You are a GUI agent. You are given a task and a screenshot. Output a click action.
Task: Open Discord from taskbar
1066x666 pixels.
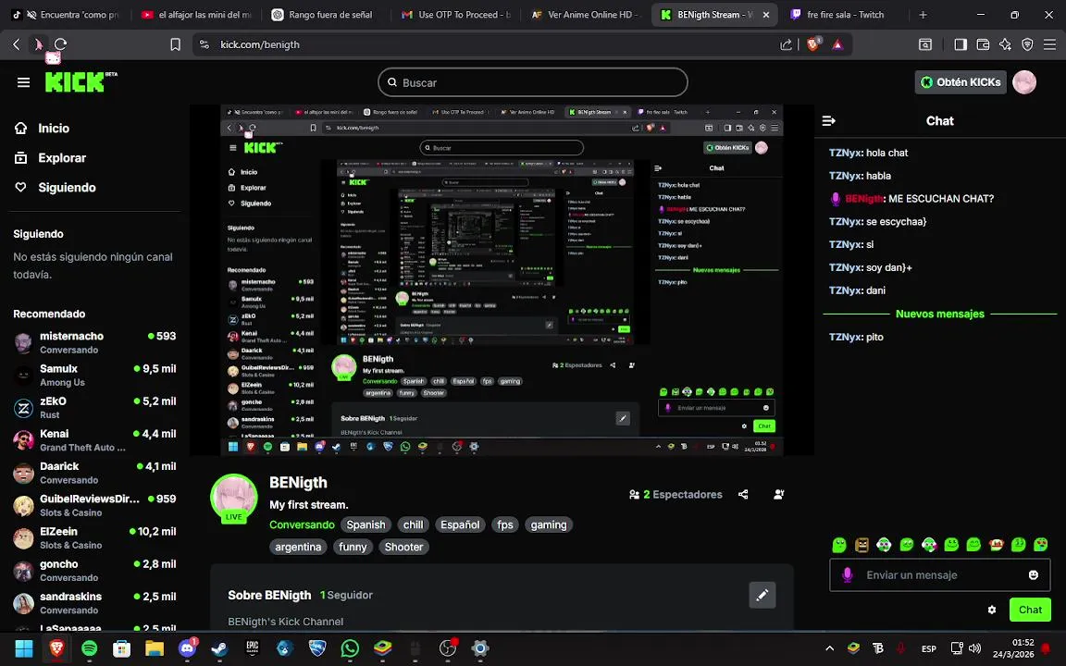pos(187,648)
